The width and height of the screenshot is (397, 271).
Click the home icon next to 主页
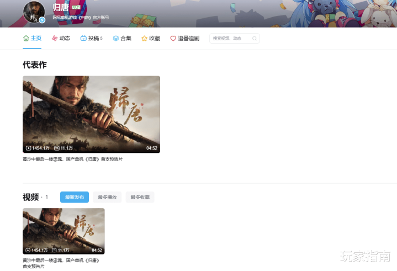click(x=26, y=38)
